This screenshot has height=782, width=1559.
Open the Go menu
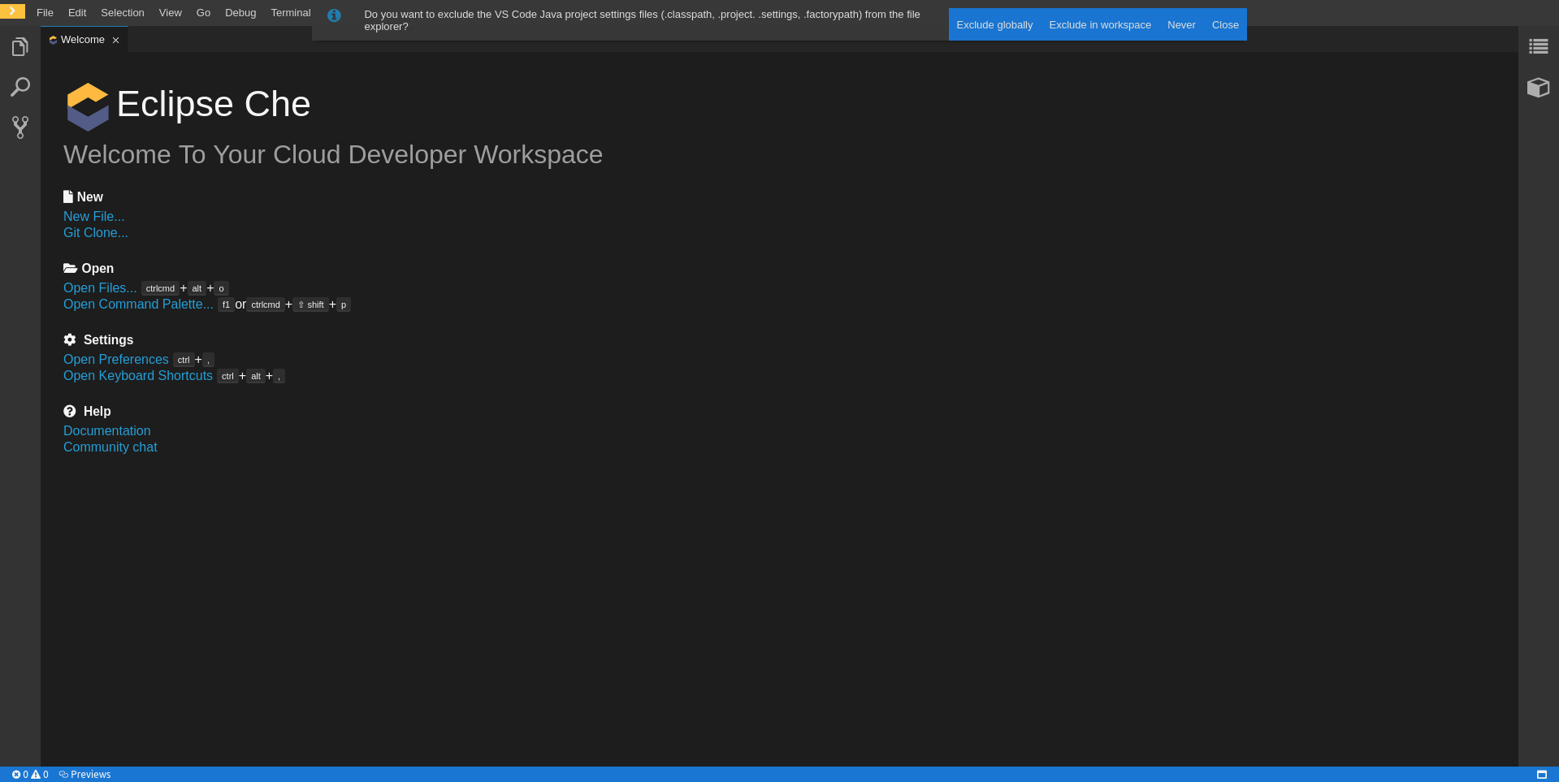click(202, 12)
